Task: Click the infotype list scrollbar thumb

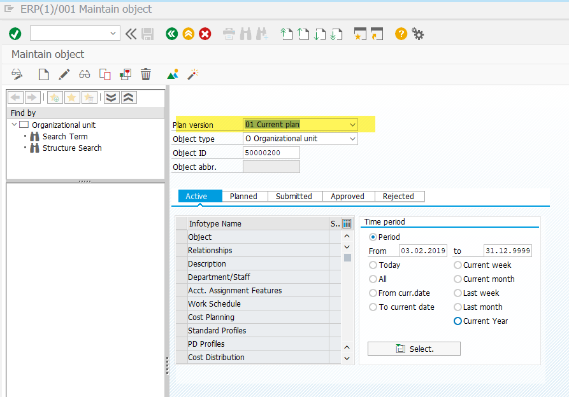Action: [347, 258]
